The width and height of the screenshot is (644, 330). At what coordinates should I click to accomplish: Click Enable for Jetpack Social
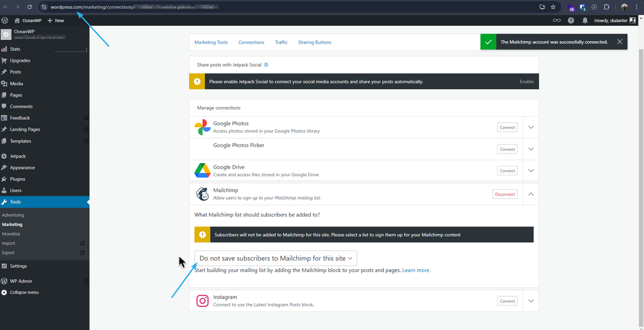click(527, 81)
